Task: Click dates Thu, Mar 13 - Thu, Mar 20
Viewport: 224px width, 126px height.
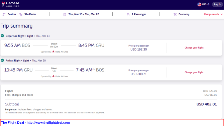Action: 84,14
